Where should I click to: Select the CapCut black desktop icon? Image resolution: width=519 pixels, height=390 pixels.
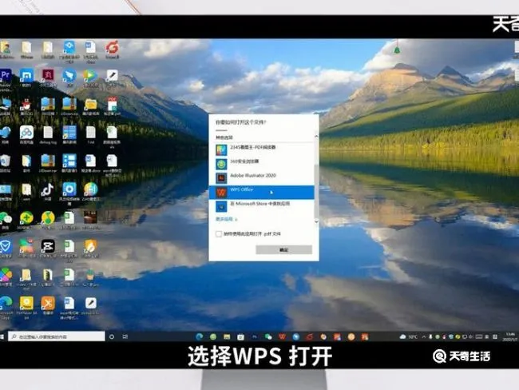coord(48,246)
